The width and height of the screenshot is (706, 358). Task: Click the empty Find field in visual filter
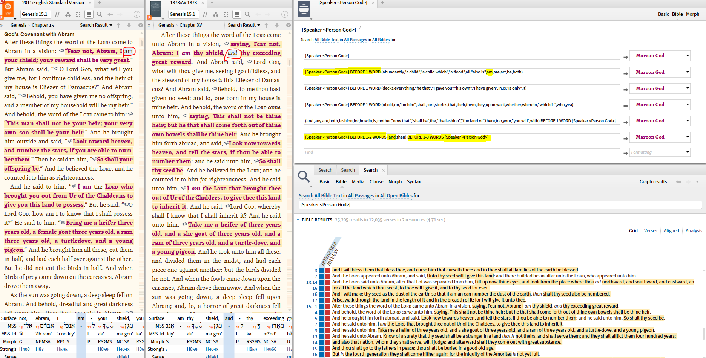(x=462, y=152)
